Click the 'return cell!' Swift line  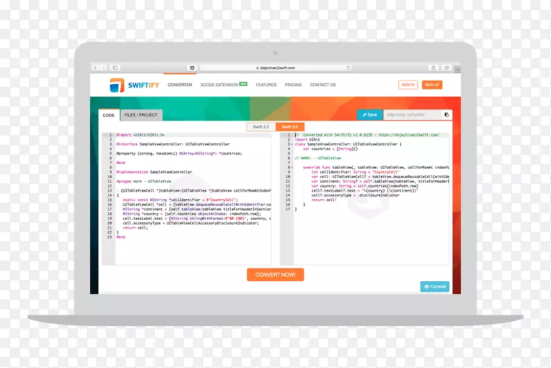tap(324, 200)
